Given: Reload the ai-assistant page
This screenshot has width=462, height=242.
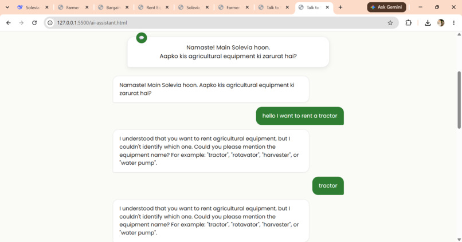Looking at the screenshot, I should tap(34, 23).
